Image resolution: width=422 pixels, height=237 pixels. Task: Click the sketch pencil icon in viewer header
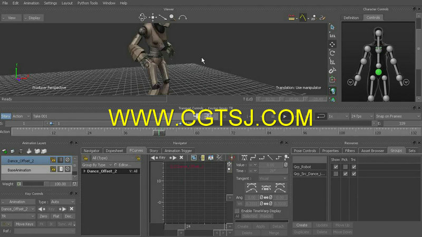click(x=322, y=18)
